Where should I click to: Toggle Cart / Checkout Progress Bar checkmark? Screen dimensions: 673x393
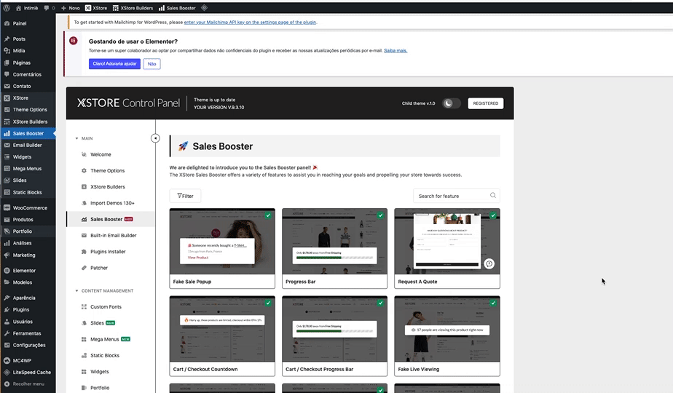[381, 303]
